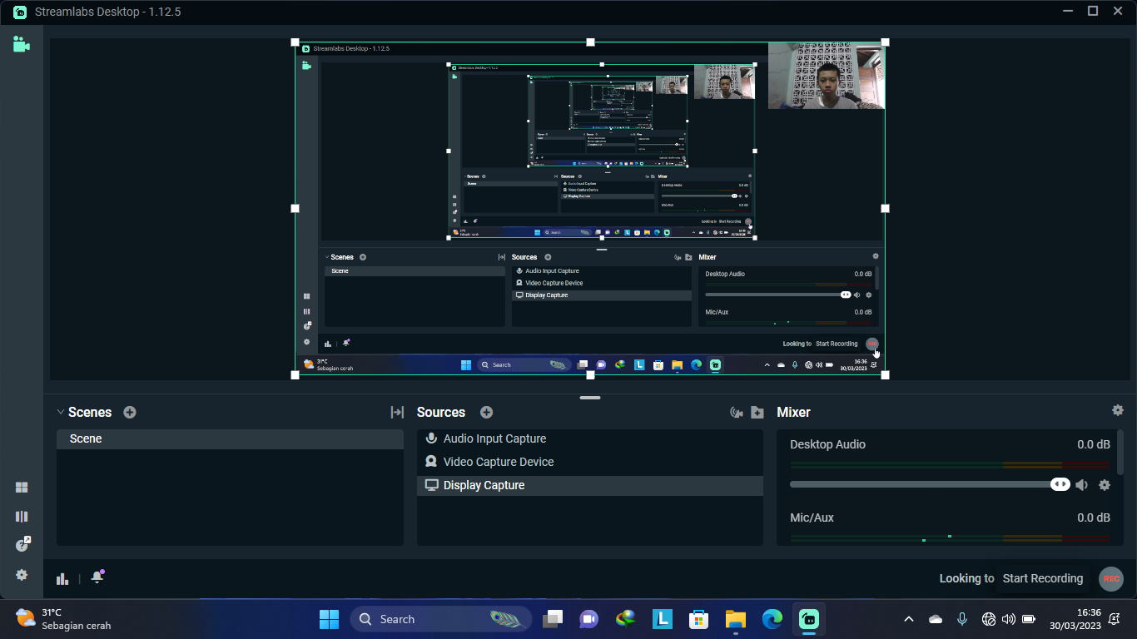1137x639 pixels.
Task: Open the blue L app in taskbar
Action: pyautogui.click(x=663, y=619)
